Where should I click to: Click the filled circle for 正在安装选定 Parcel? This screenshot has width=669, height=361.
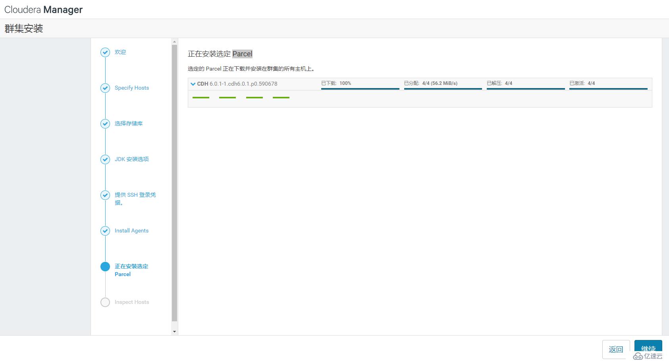point(105,267)
